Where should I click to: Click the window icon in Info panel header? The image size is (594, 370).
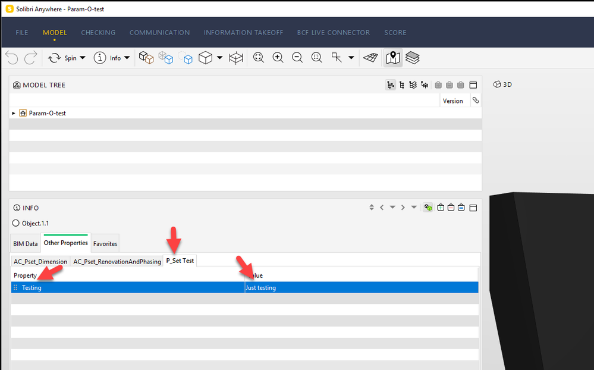click(x=473, y=208)
